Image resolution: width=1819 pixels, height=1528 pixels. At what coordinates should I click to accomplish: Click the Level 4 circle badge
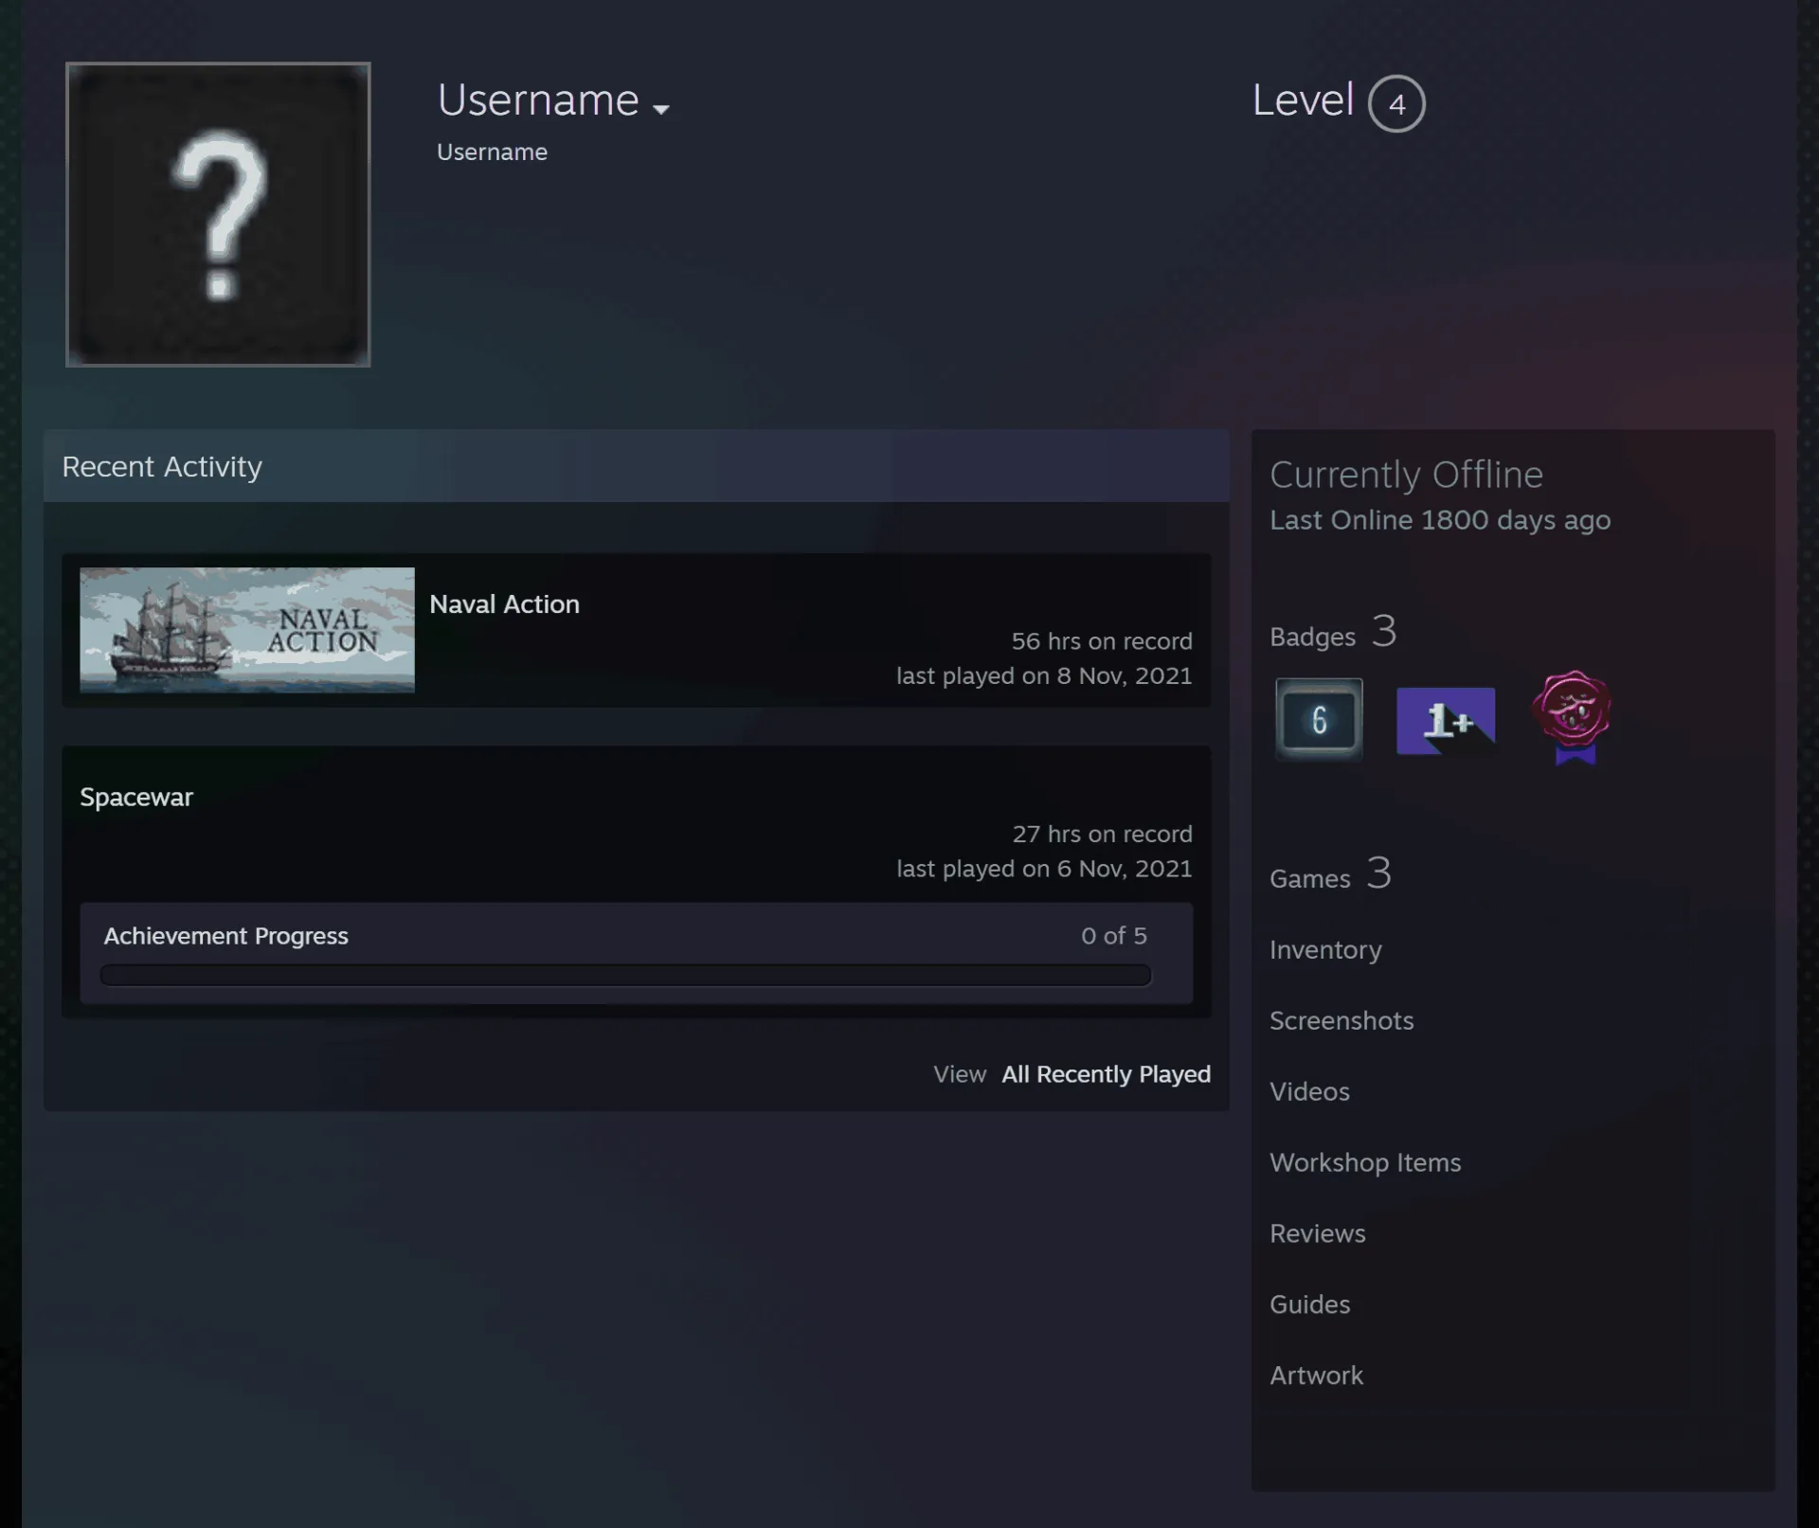pyautogui.click(x=1396, y=103)
